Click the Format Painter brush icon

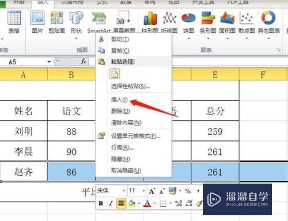click(199, 203)
